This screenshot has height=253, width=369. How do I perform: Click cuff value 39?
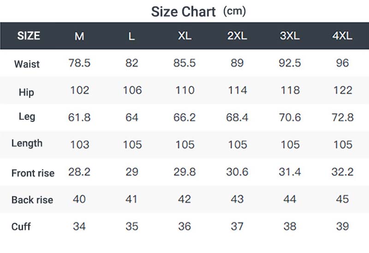(x=342, y=226)
